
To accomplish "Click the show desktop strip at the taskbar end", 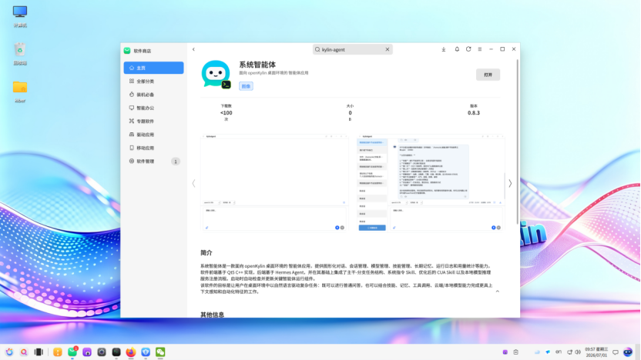I will pyautogui.click(x=638, y=352).
